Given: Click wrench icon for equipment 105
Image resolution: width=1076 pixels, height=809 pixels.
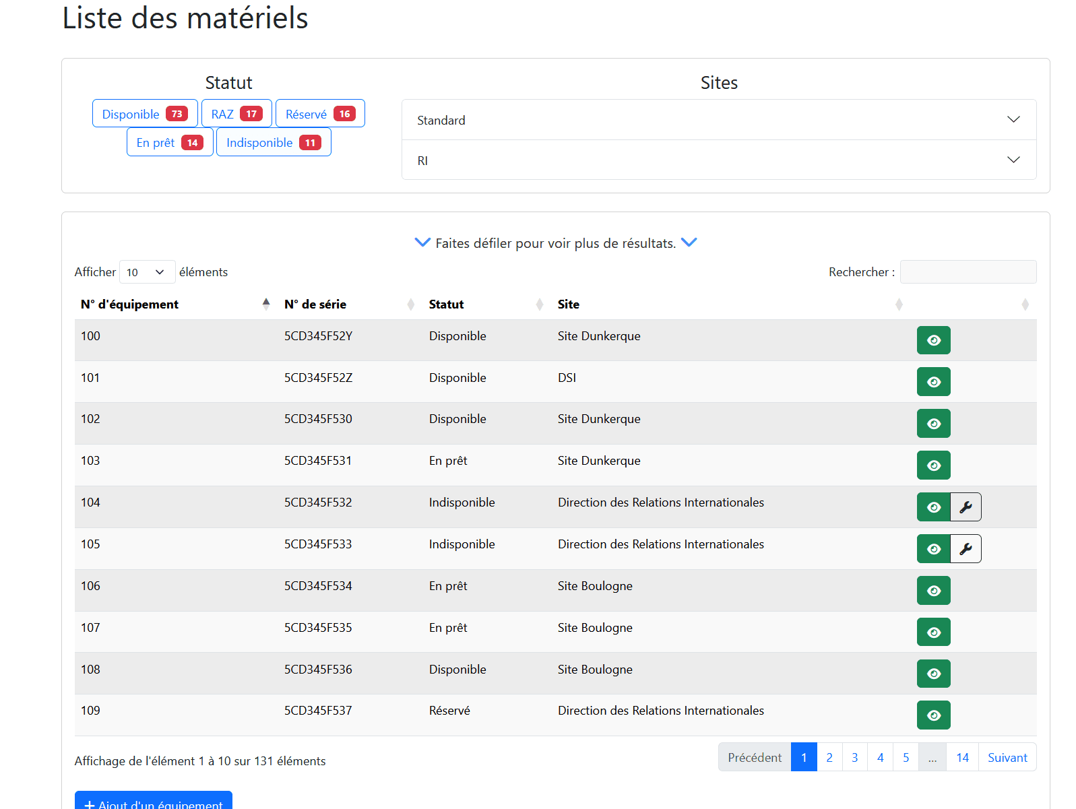Looking at the screenshot, I should (x=966, y=549).
